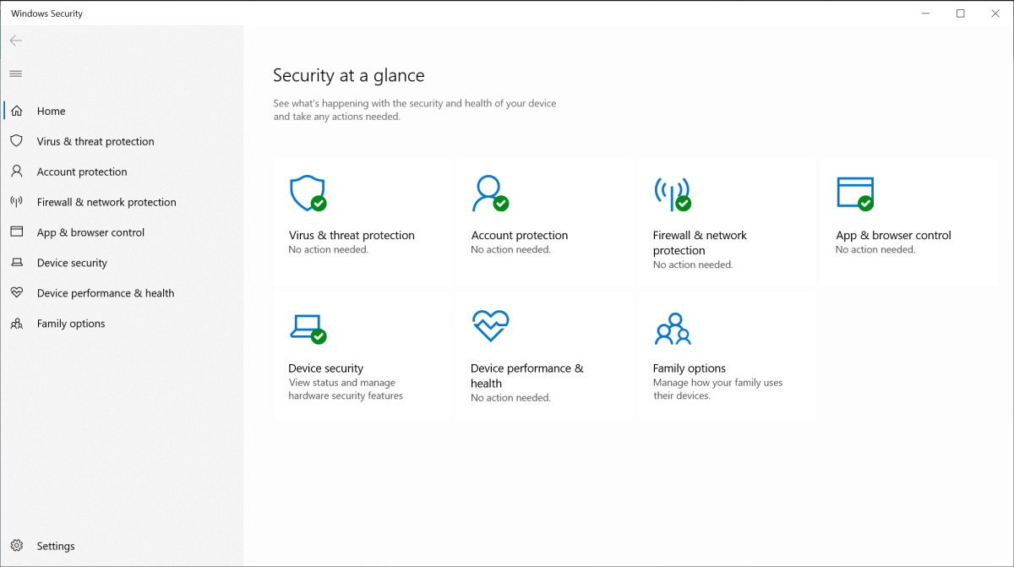
Task: Click the Virus & threat protection card title
Action: point(352,236)
